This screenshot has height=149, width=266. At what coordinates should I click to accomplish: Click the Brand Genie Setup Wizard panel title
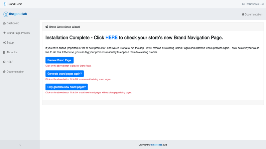pyautogui.click(x=65, y=27)
